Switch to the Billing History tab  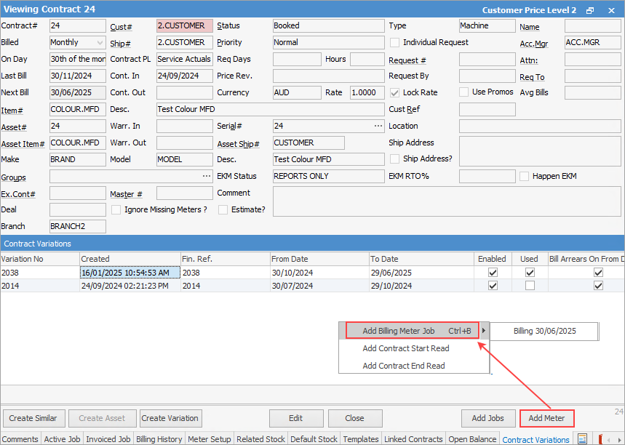pyautogui.click(x=159, y=439)
